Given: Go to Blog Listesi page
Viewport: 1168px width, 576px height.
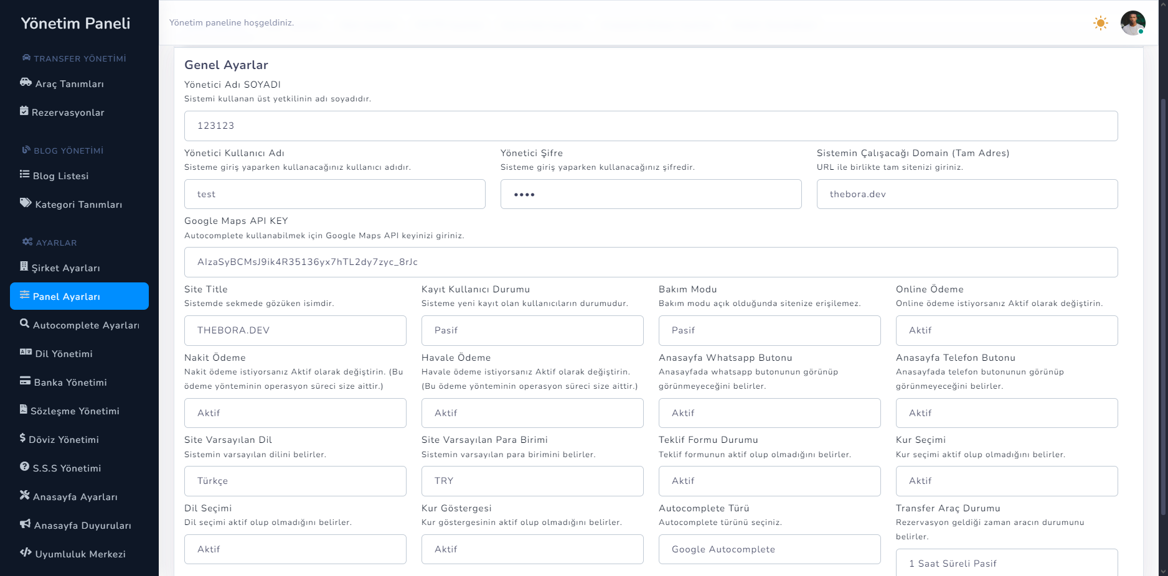Looking at the screenshot, I should (79, 175).
